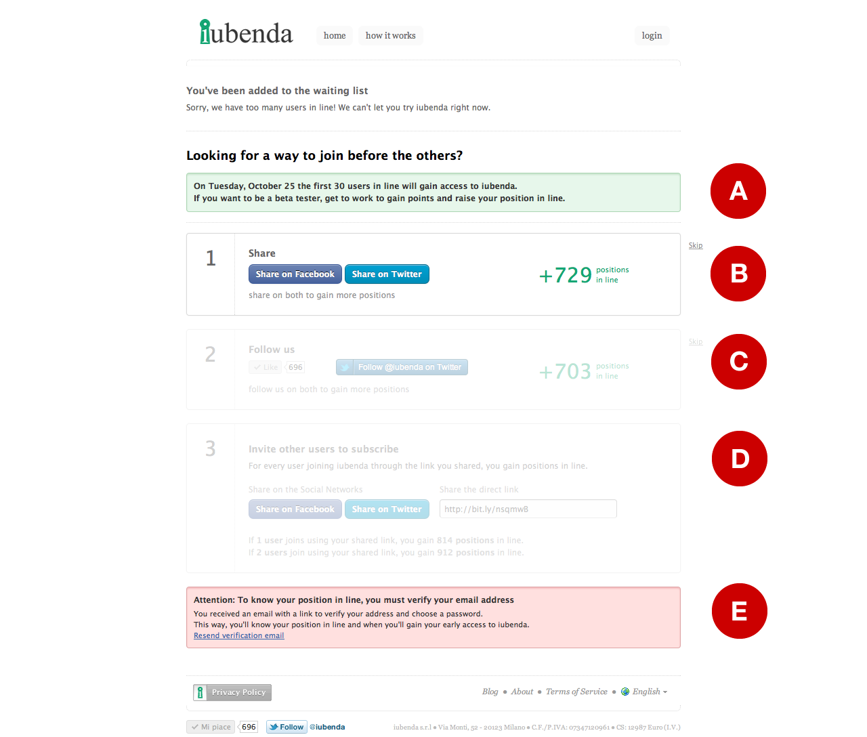Toggle the Like button in Follow us

[x=265, y=367]
